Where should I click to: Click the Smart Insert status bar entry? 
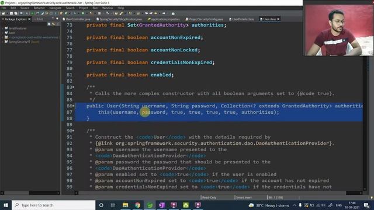tap(244, 197)
